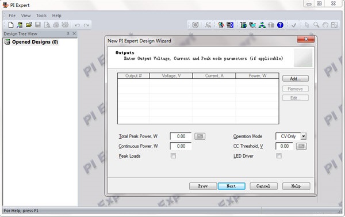Click calculator icon next to CC Threshold
The image size is (345, 217).
click(301, 146)
